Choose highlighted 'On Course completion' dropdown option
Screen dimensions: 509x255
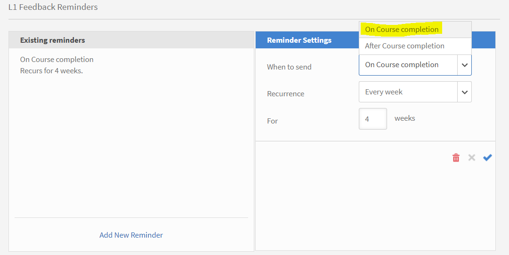click(x=402, y=29)
